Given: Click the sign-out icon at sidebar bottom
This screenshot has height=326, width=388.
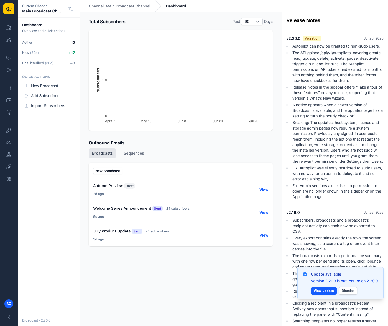Looking at the screenshot, I should pyautogui.click(x=9, y=317).
